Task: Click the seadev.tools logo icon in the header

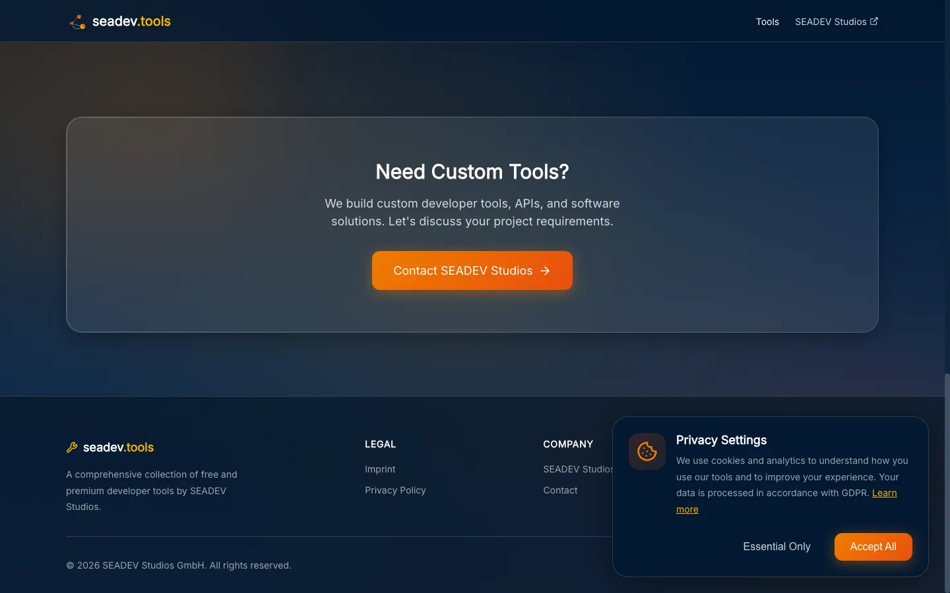Action: tap(77, 21)
